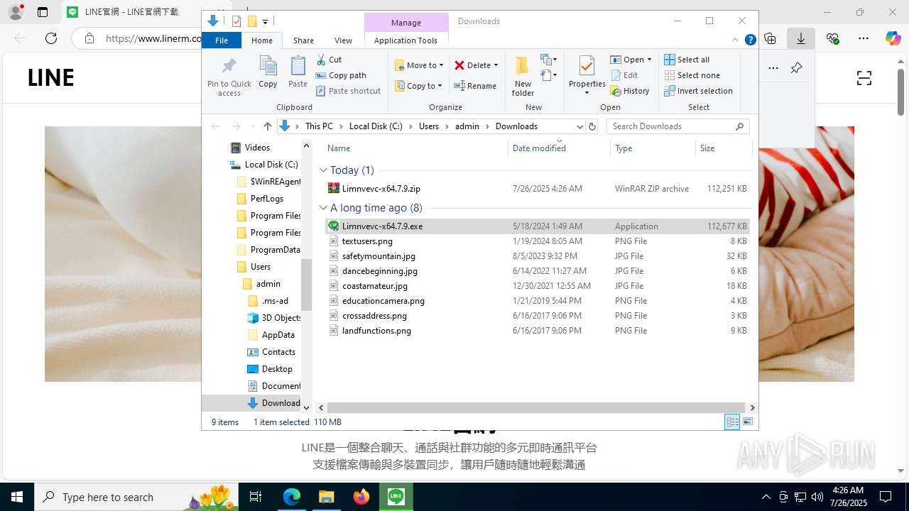Click Invert selection
Image resolution: width=909 pixels, height=511 pixels.
[698, 91]
